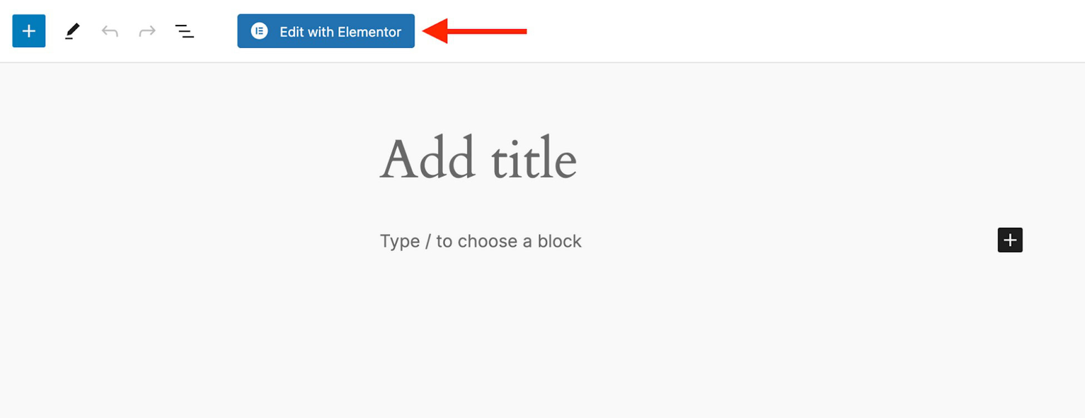1085x418 pixels.
Task: Click the Elementor logo inside the blue button
Action: click(x=259, y=31)
